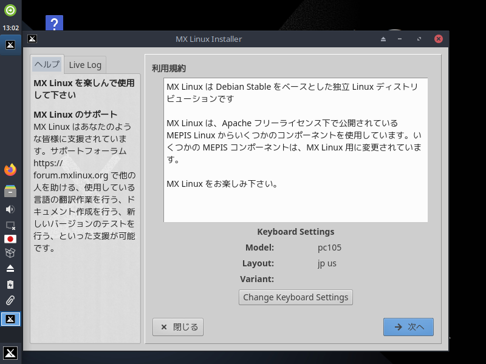
Task: Switch to the Live Log tab
Action: pos(85,65)
